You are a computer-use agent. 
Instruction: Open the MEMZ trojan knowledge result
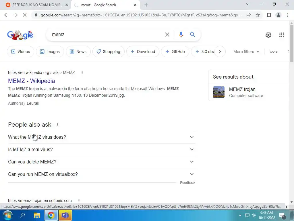pos(249,92)
